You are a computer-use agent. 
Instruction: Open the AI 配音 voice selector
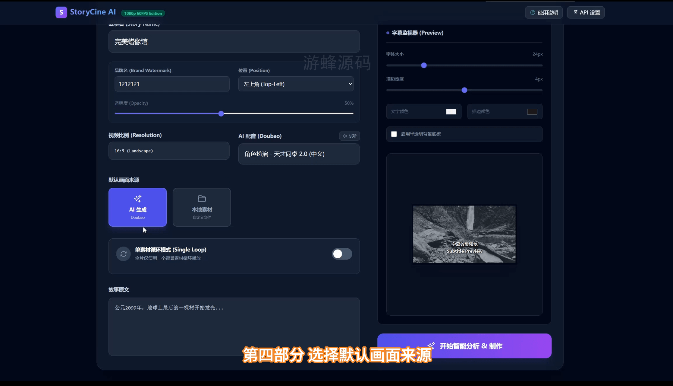[x=299, y=154]
